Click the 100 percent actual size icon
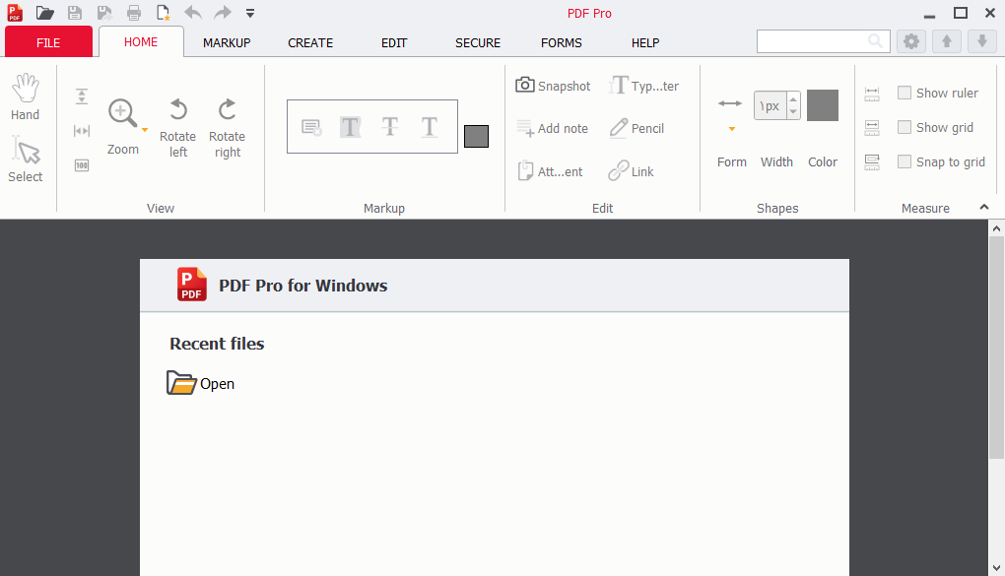The width and height of the screenshot is (1005, 576). click(82, 165)
